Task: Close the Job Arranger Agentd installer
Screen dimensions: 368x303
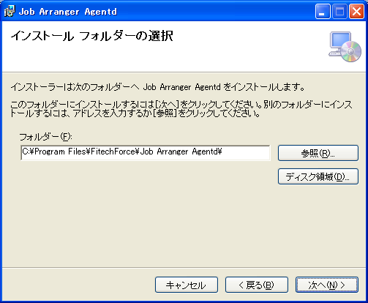Action: point(356,12)
